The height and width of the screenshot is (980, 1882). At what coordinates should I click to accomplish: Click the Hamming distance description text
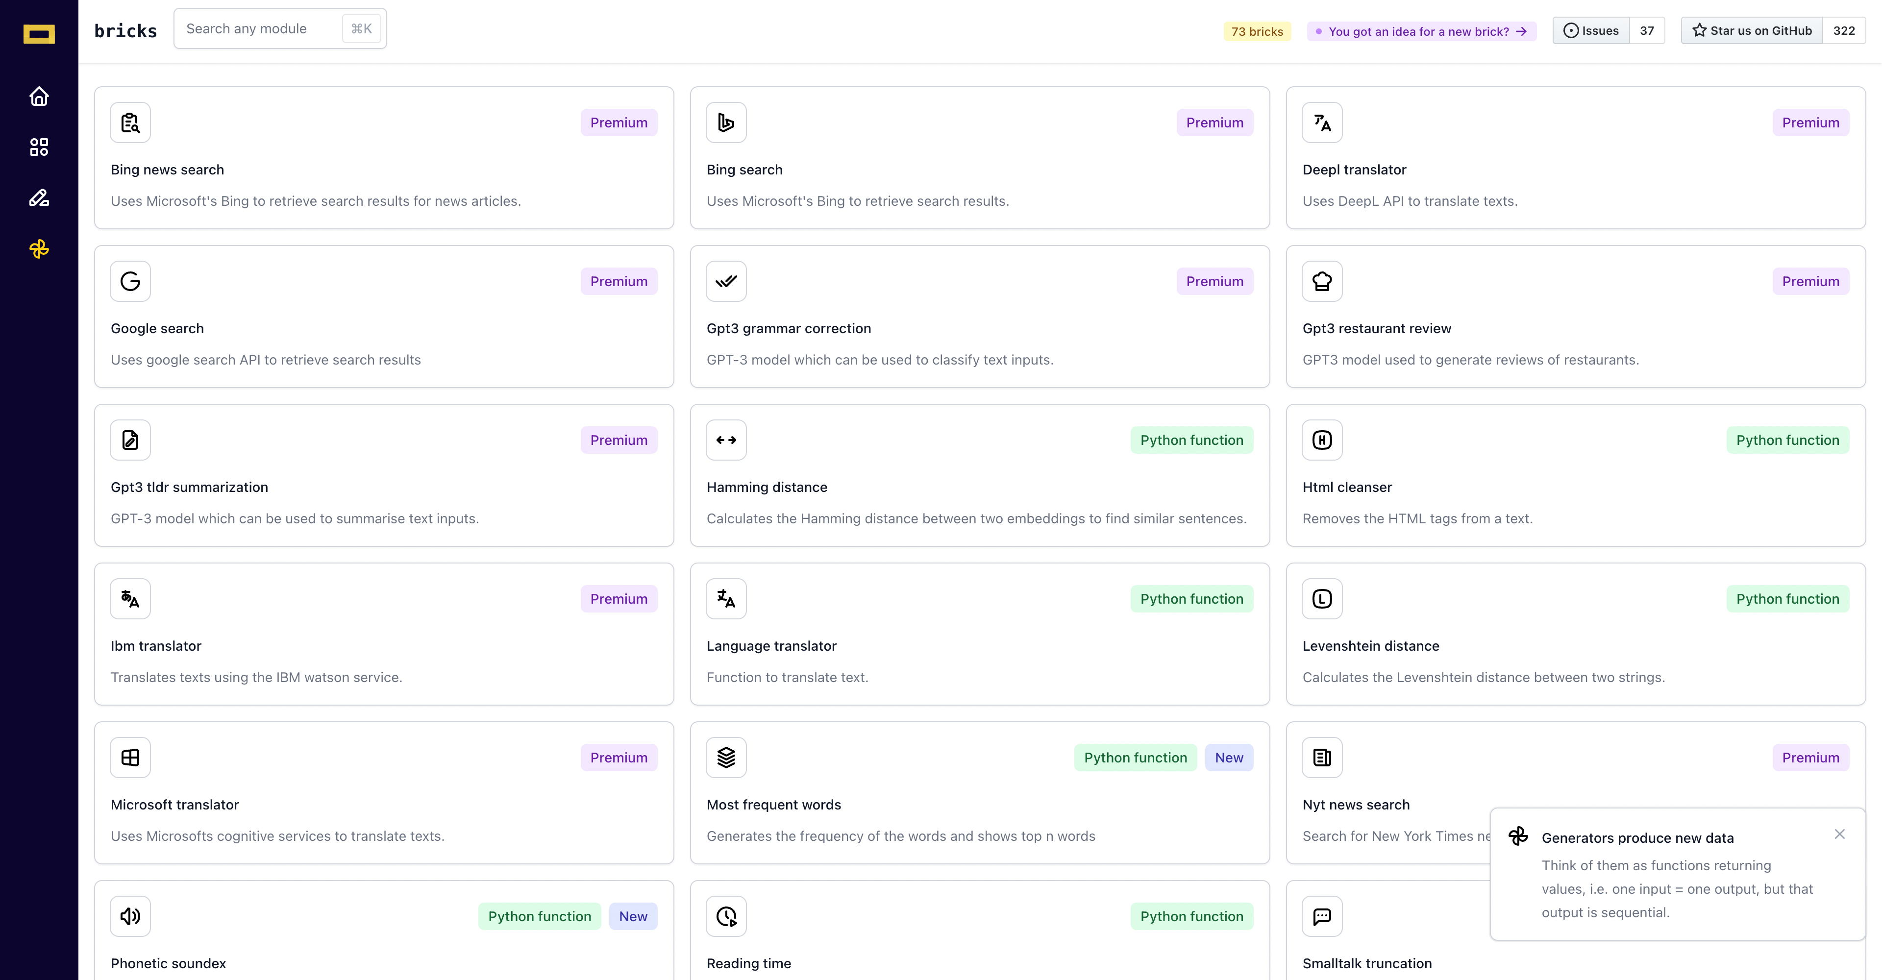[x=977, y=518]
